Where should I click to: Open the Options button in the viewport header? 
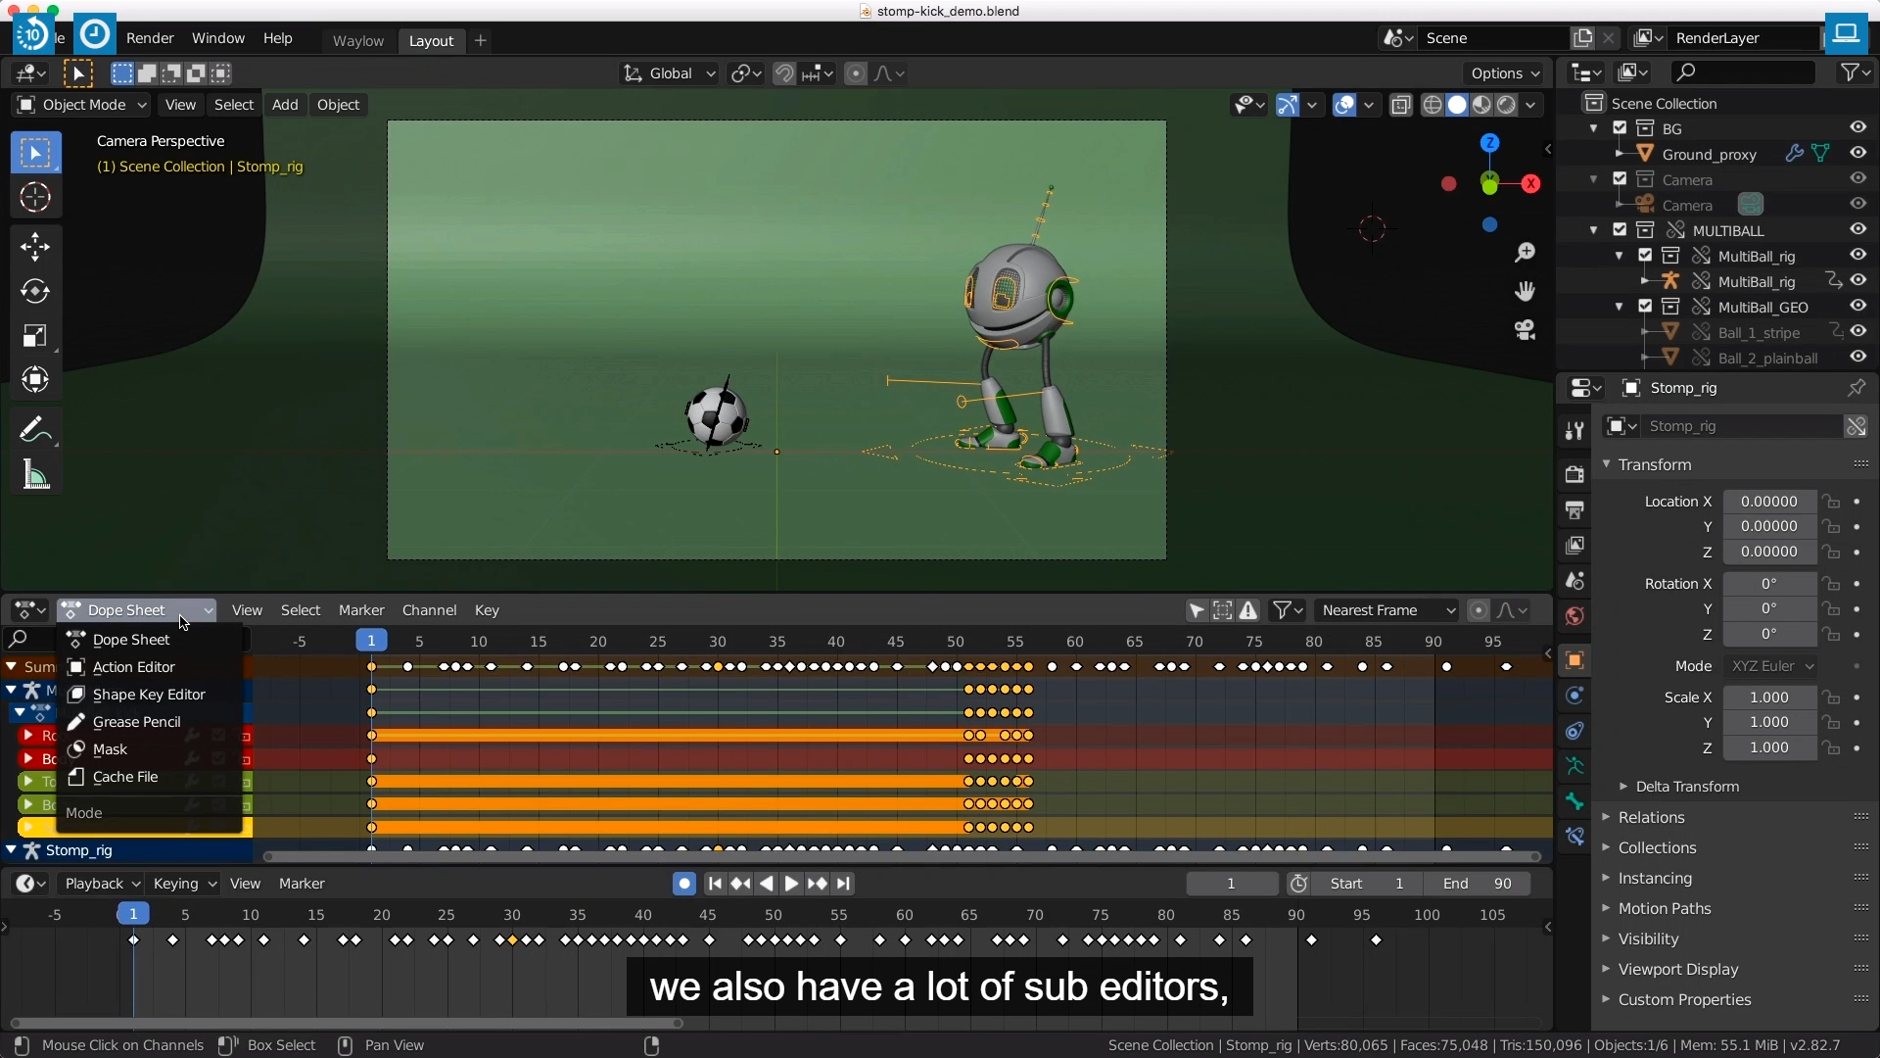click(1504, 73)
